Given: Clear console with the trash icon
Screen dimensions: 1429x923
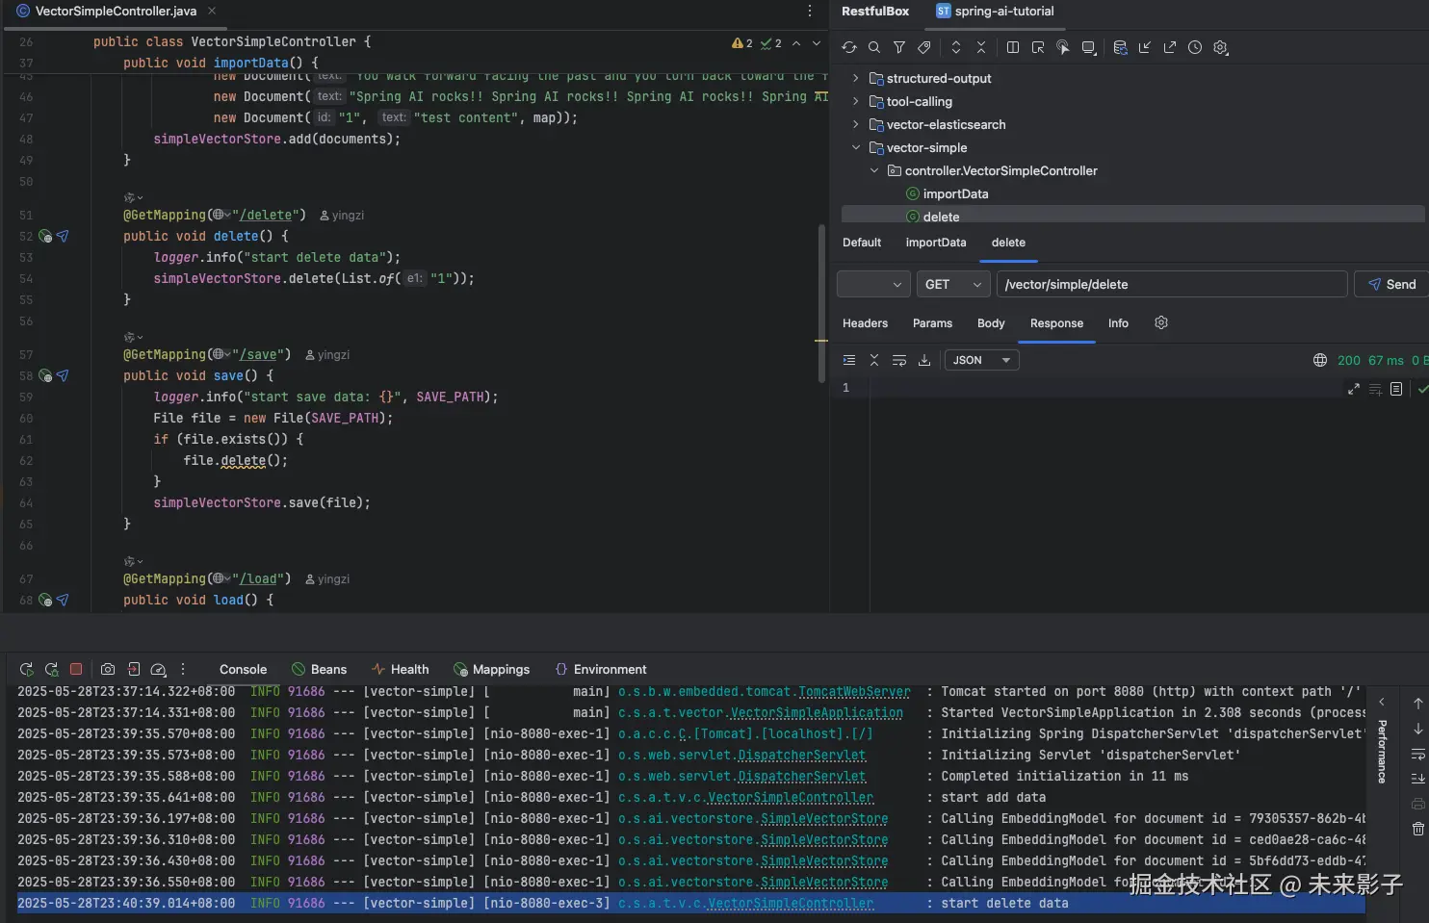Looking at the screenshot, I should click(x=1417, y=829).
